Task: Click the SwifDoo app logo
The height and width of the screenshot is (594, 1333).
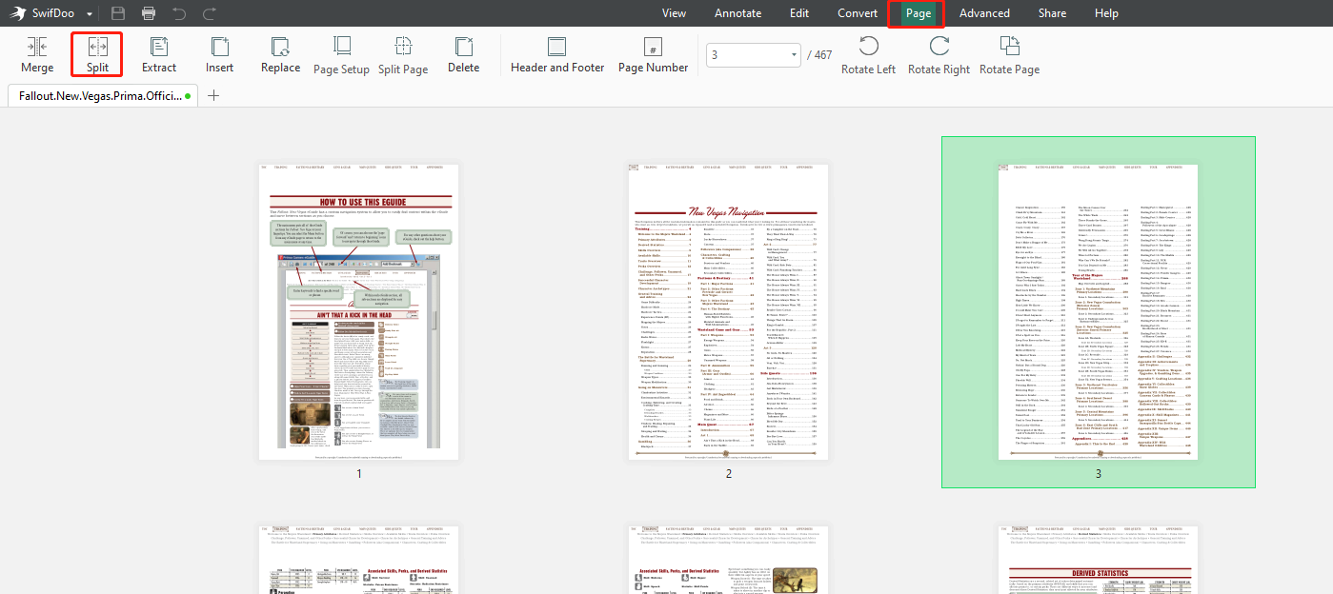Action: pos(19,13)
